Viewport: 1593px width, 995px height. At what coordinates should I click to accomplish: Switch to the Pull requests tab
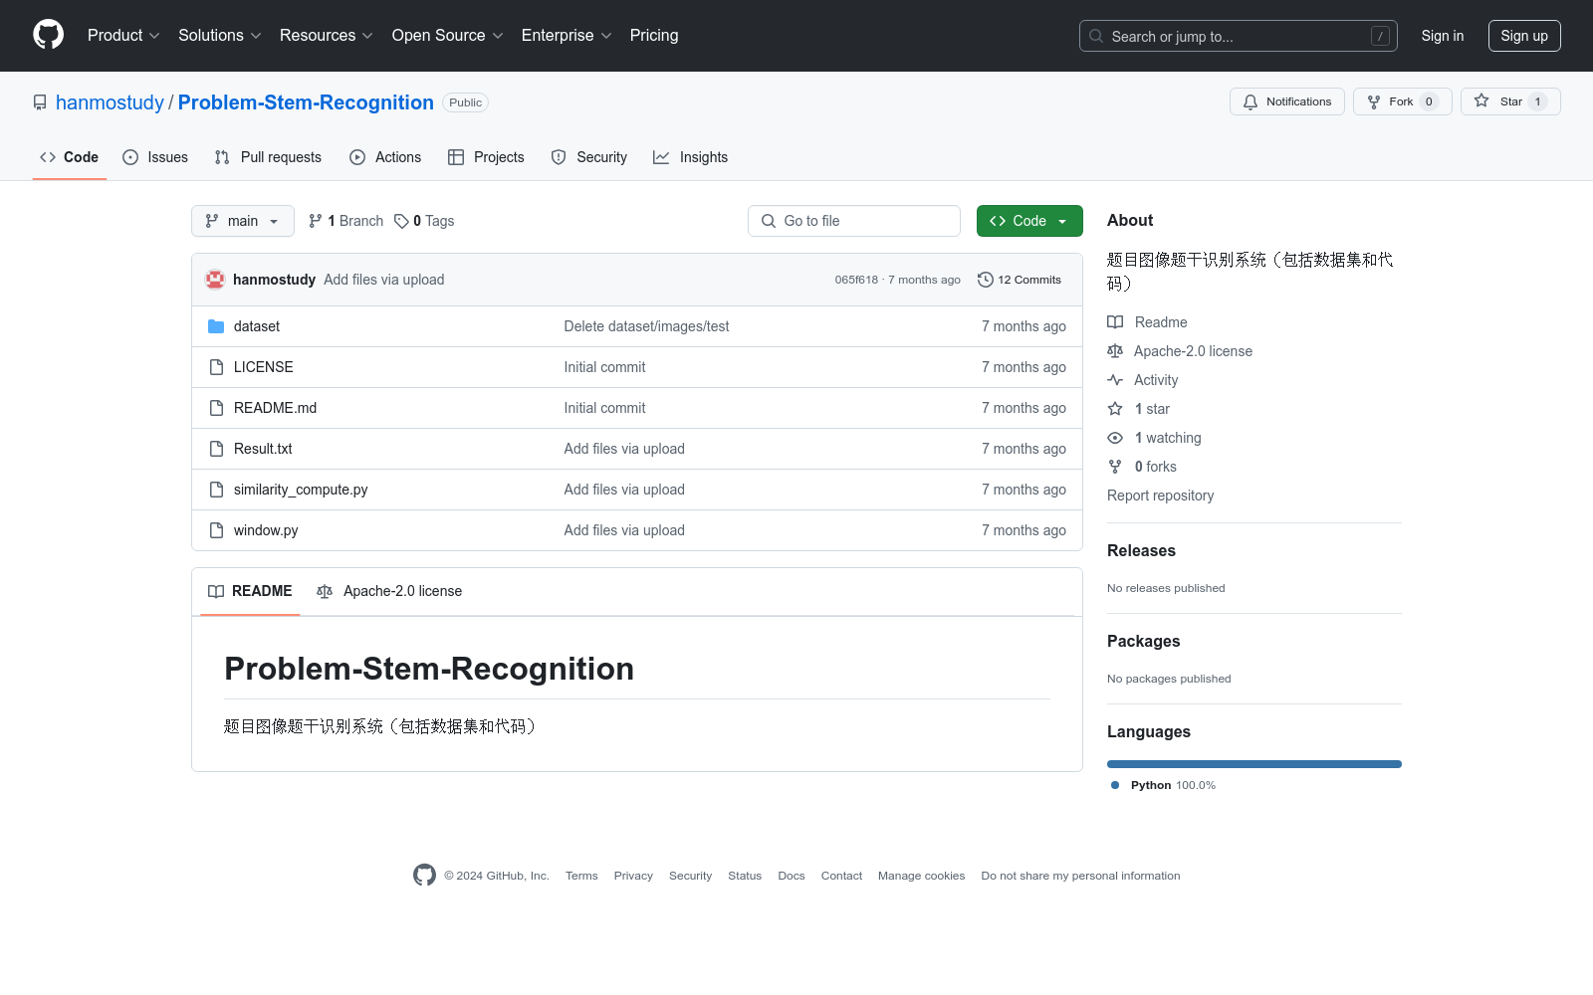pyautogui.click(x=268, y=157)
